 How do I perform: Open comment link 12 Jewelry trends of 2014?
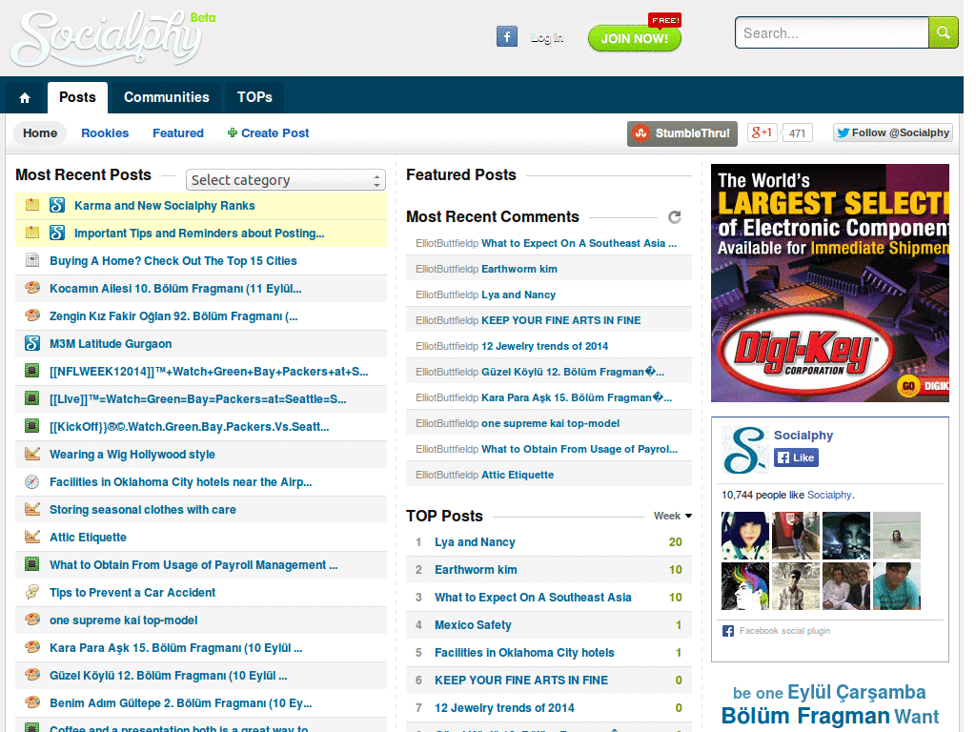(544, 346)
